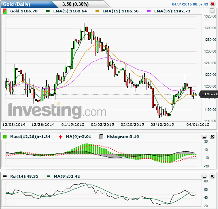Click the red record indicator icon

click(213, 4)
